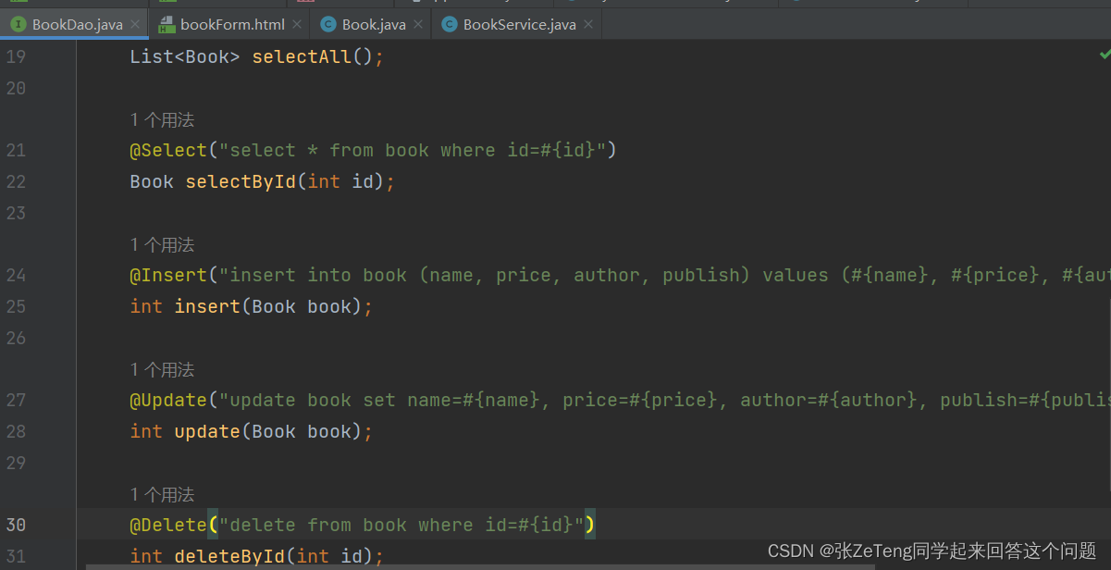1111x570 pixels.
Task: Place cursor on the selectById method name
Action: pos(241,181)
